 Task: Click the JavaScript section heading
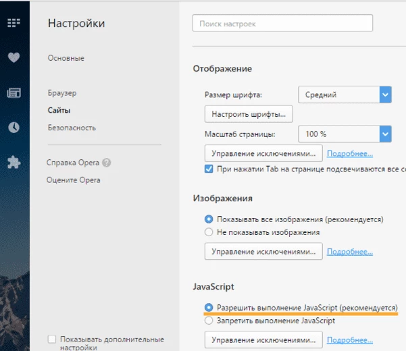[x=213, y=287]
